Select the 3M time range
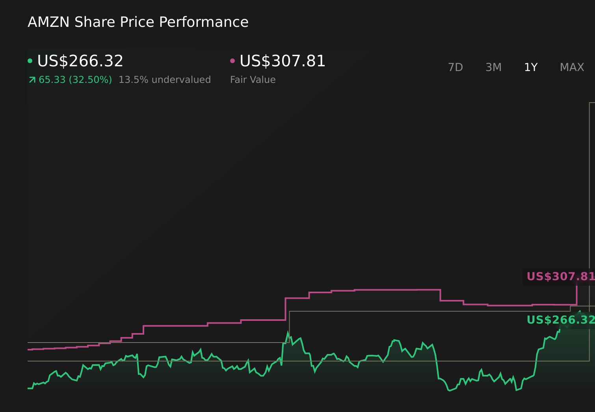This screenshot has width=595, height=412. pos(493,67)
